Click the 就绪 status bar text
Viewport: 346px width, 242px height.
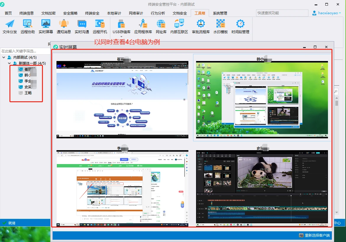point(12,223)
